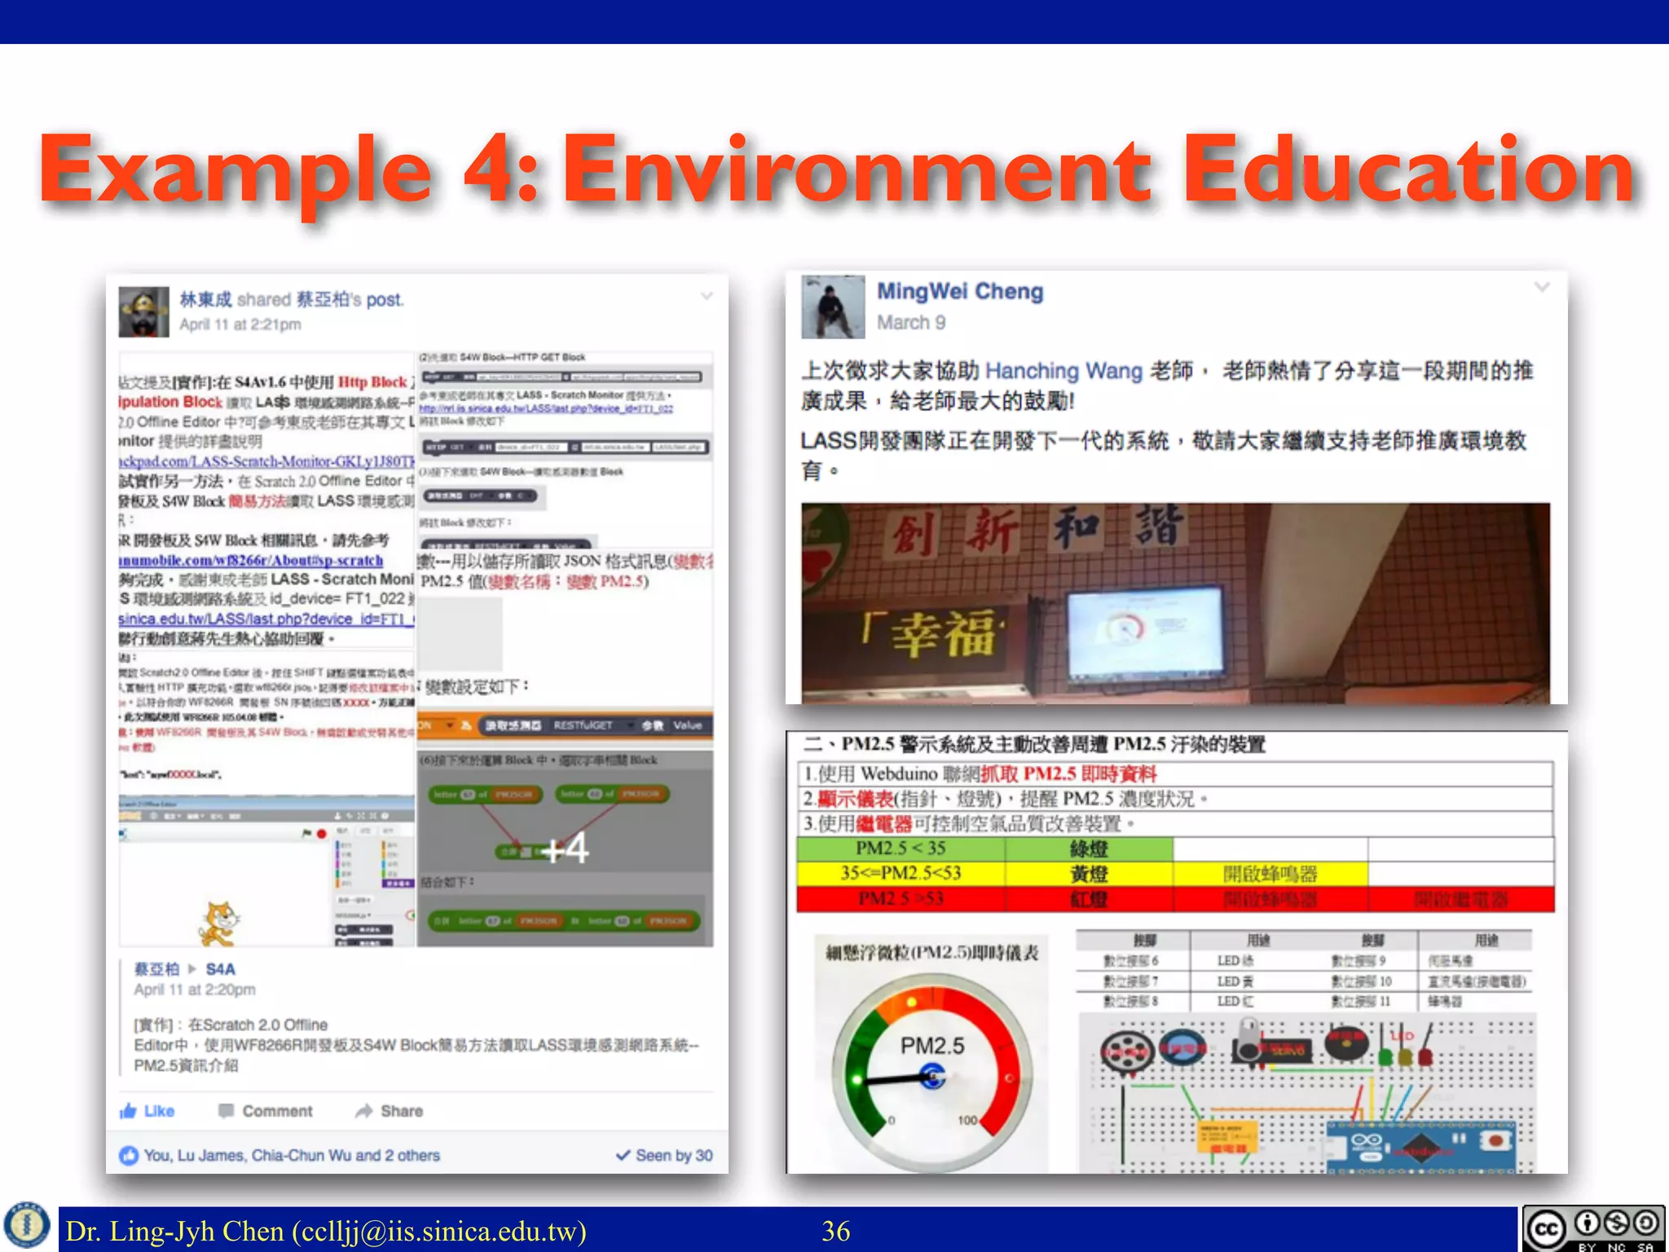Click the green 'PM2.5 < 35' table cell
1669x1252 pixels.
coord(901,849)
